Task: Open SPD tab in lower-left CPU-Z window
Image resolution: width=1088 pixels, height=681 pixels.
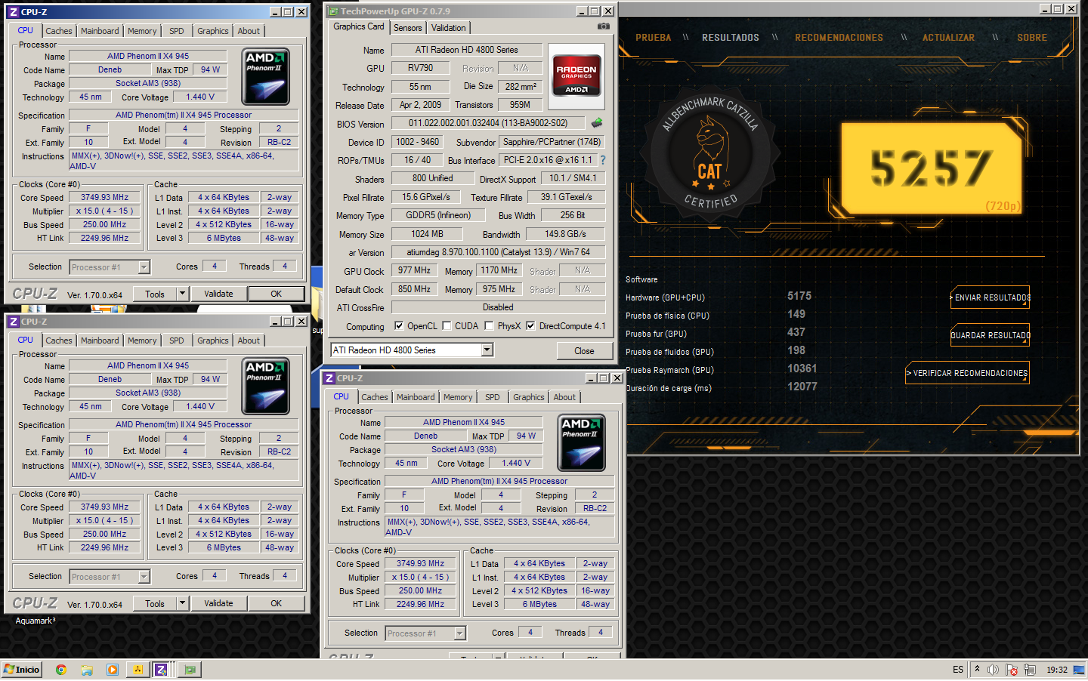Action: tap(177, 340)
